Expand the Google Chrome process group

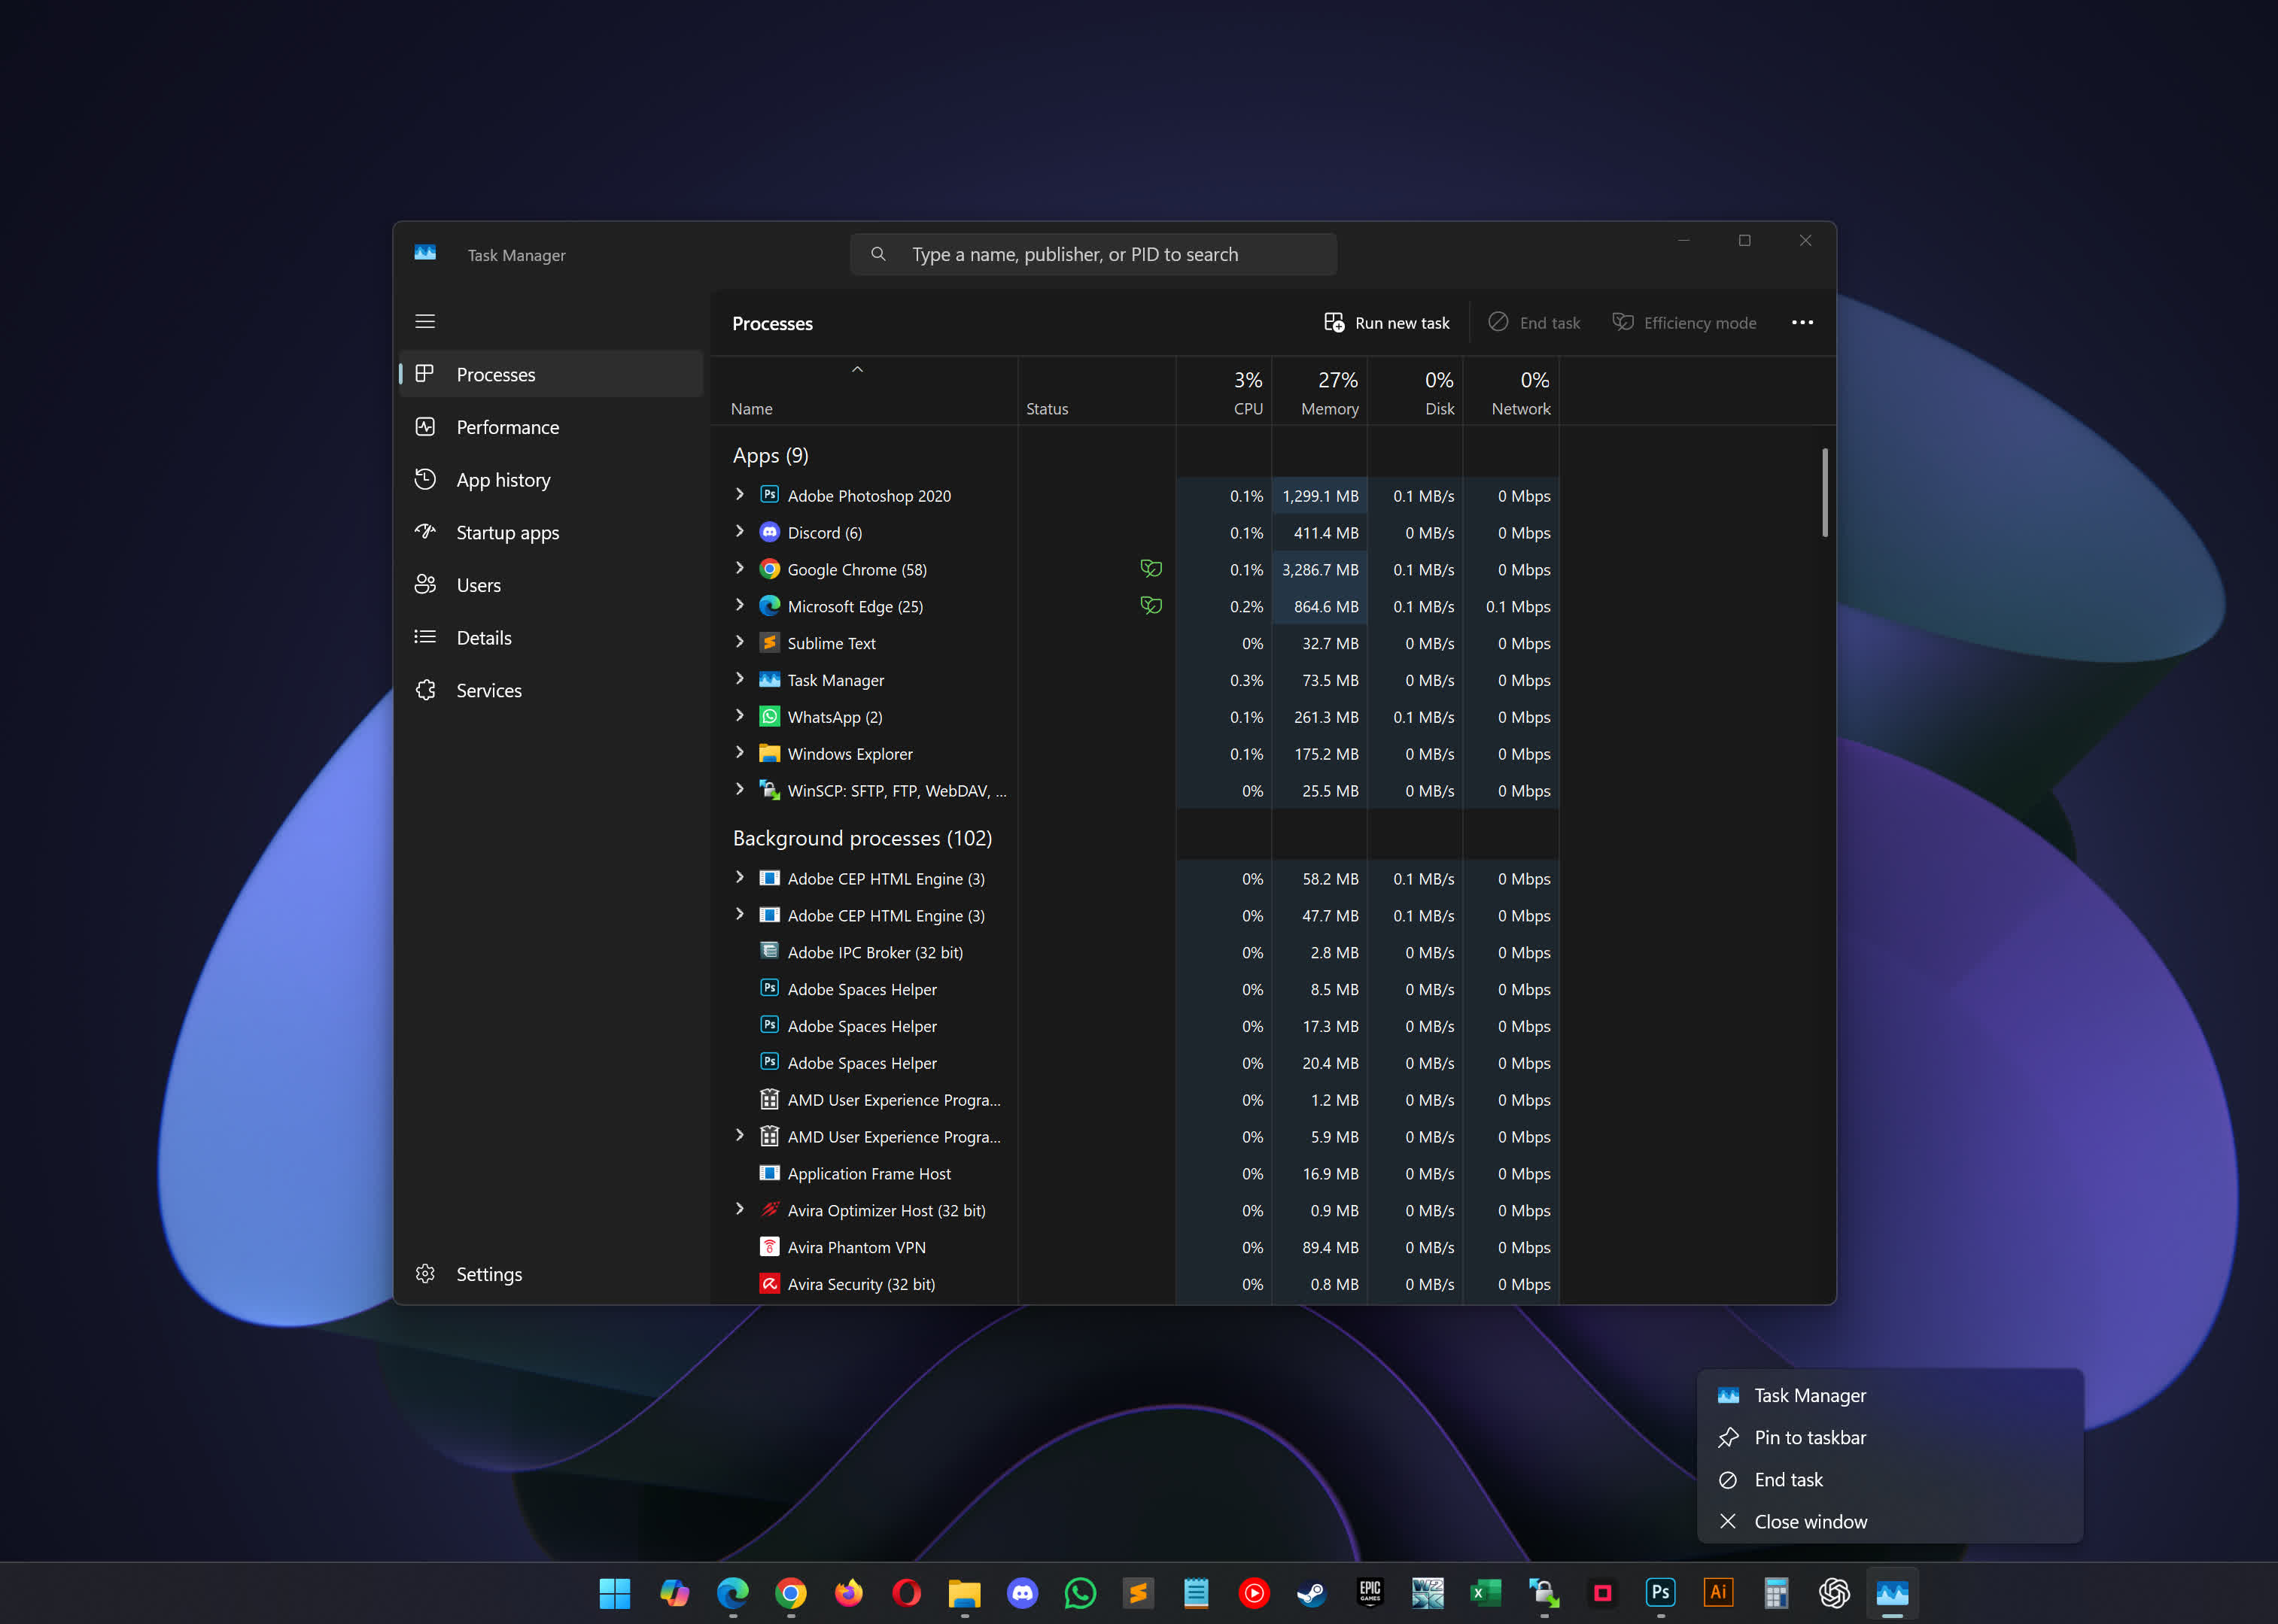coord(741,569)
